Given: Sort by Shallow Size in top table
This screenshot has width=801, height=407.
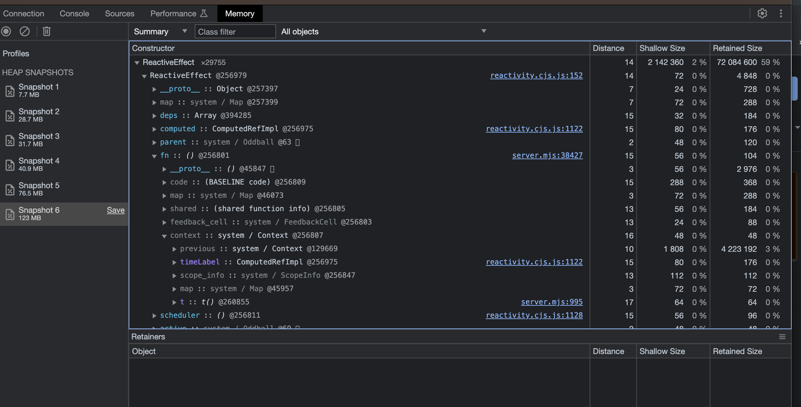Looking at the screenshot, I should pyautogui.click(x=673, y=48).
